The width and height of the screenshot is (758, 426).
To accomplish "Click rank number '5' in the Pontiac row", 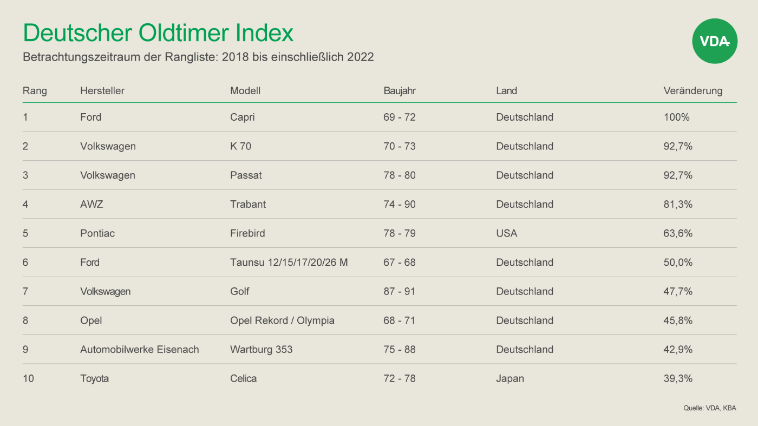I will (25, 233).
